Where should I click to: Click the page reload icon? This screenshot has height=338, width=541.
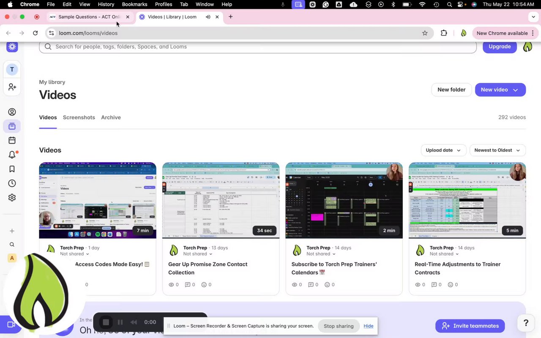pos(36,33)
